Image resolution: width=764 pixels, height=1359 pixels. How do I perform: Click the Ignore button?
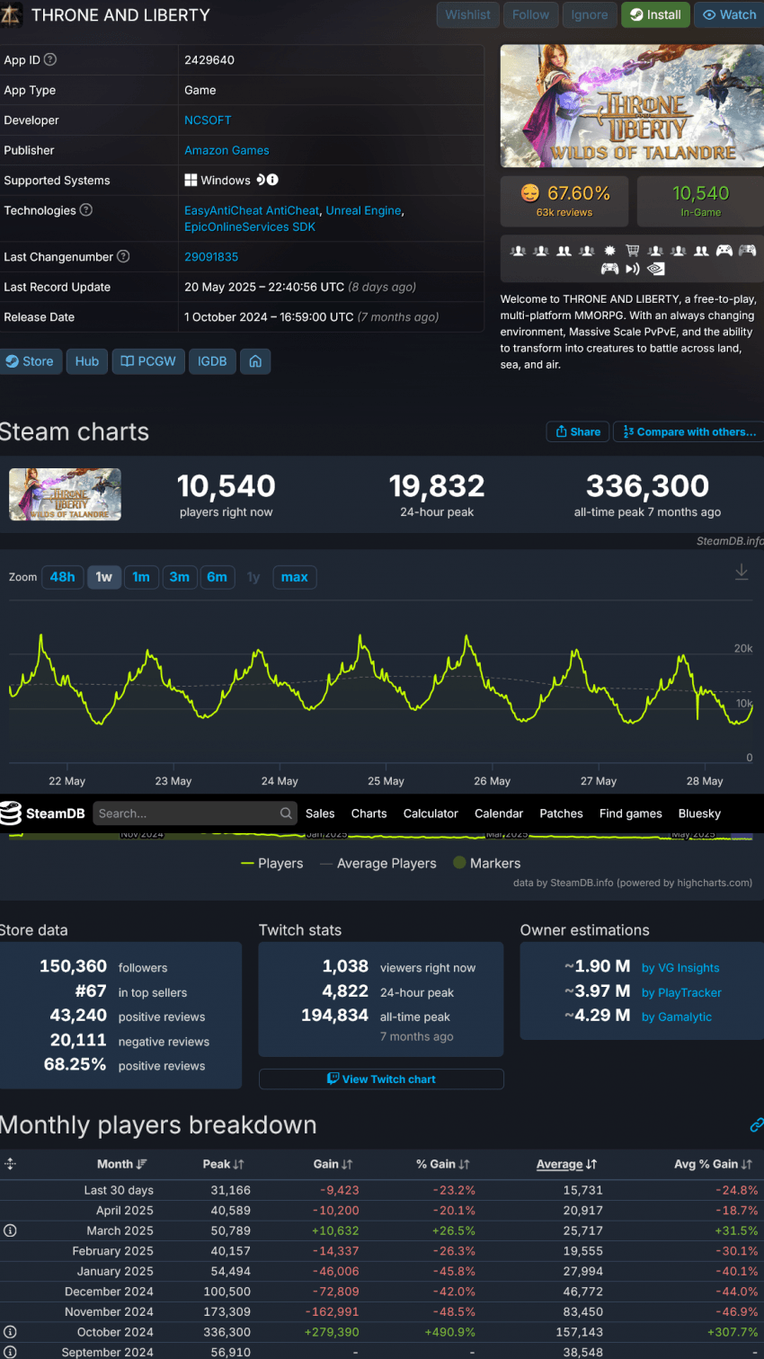(590, 14)
